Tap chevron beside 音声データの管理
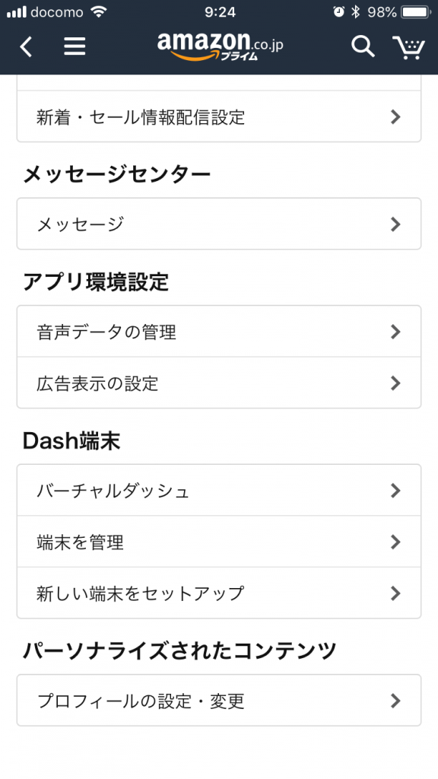Image resolution: width=438 pixels, height=779 pixels. tap(395, 332)
